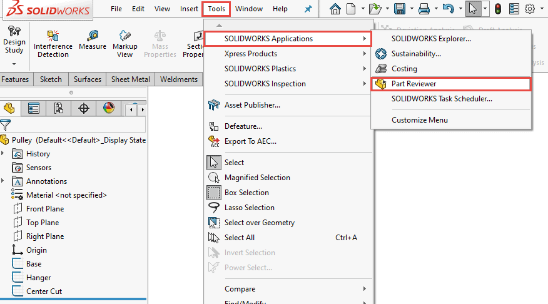
Task: Switch to the ConfigurationManager tab
Action: click(58, 108)
